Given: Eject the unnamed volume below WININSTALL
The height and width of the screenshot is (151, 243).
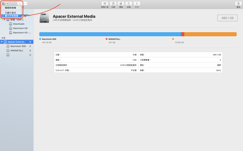Looking at the screenshot, I should point(30,55).
